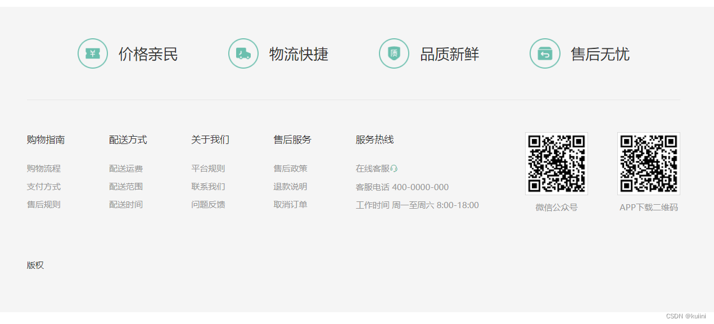The width and height of the screenshot is (714, 324).
Task: Open the 问题反馈 link
Action: [x=208, y=205]
